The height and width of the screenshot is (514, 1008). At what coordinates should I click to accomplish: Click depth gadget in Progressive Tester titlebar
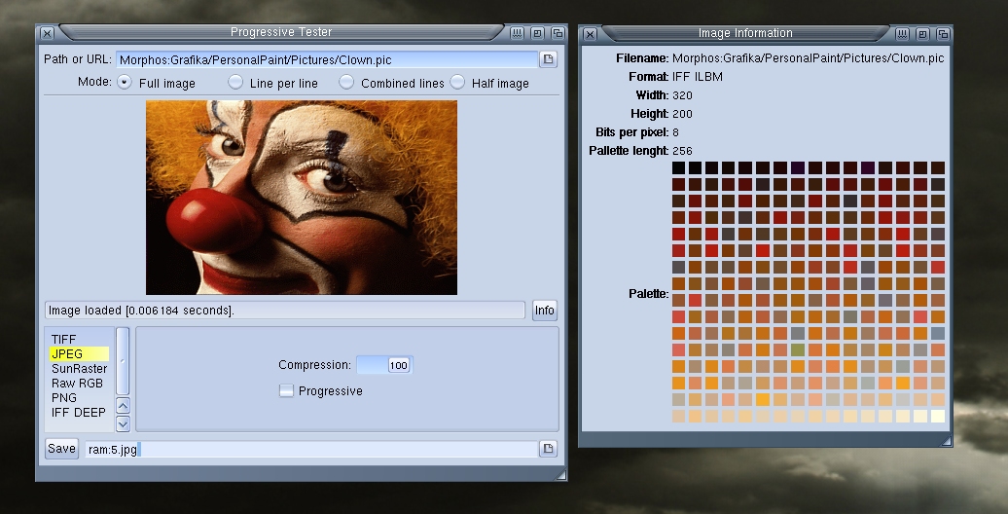555,33
